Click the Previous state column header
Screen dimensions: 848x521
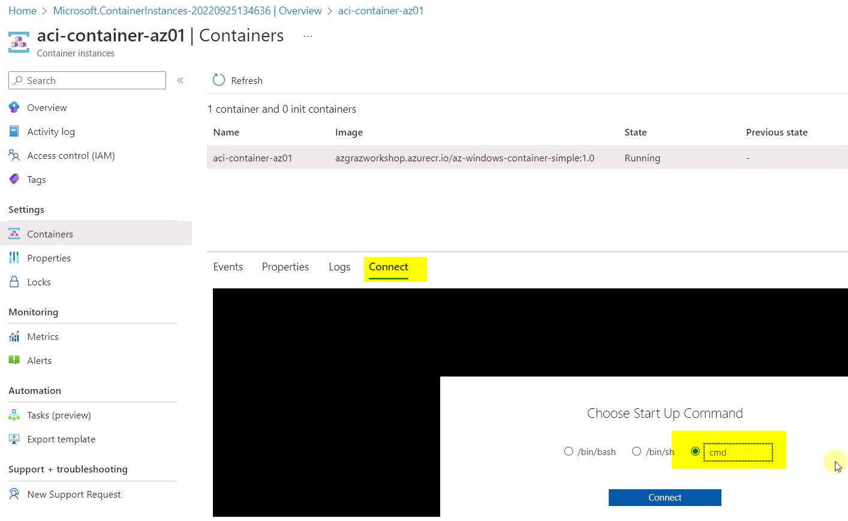point(777,132)
